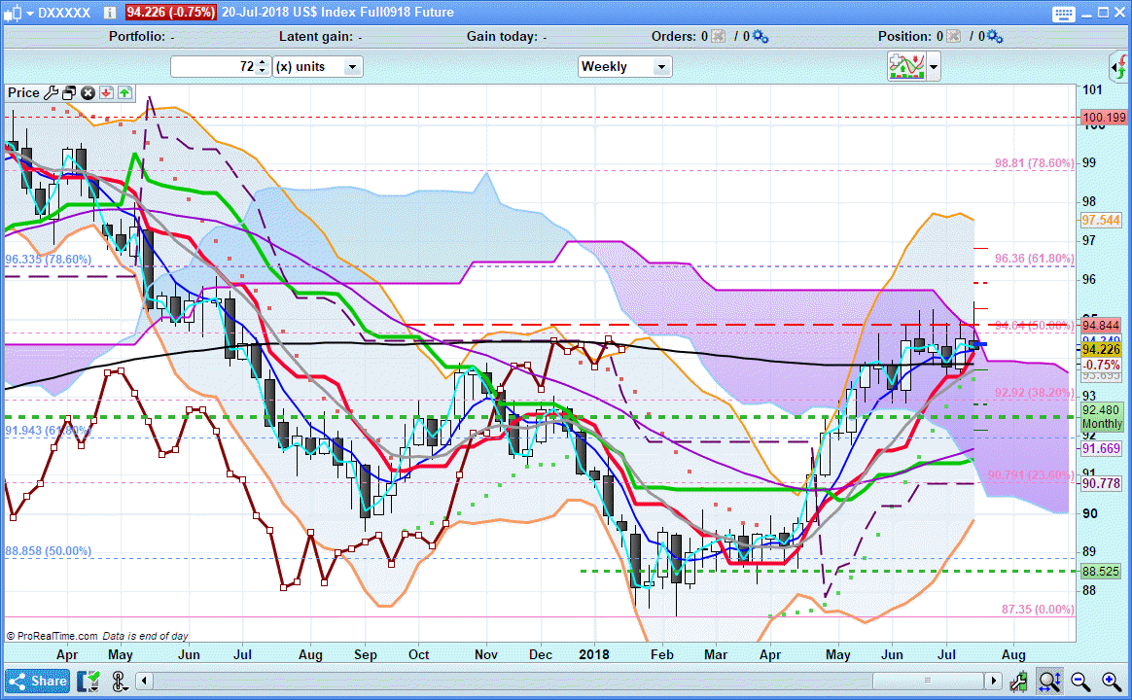Click the scrollbar right arrow
Viewport: 1132px width, 700px height.
pyautogui.click(x=993, y=681)
